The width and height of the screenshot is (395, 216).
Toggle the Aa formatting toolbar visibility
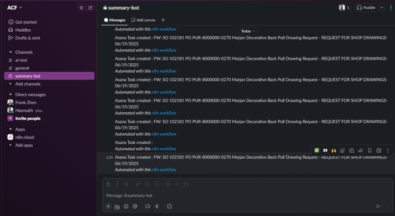tap(117, 206)
